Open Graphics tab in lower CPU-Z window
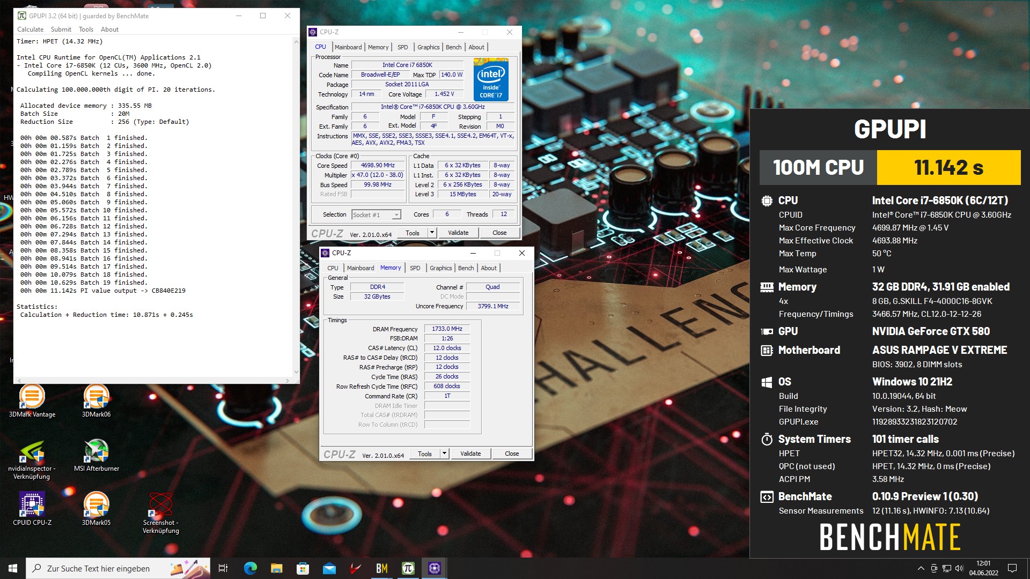The width and height of the screenshot is (1030, 579). coord(440,268)
